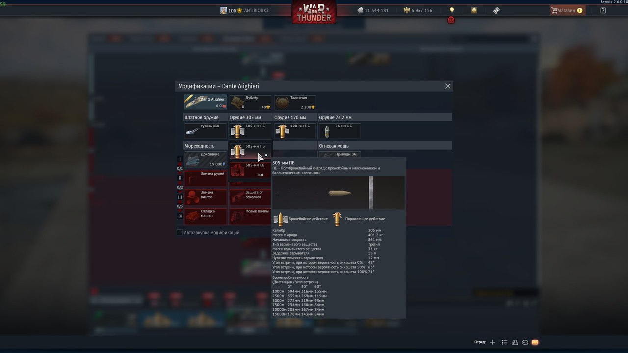Open the question-mark help icon
The height and width of the screenshot is (353, 628).
click(x=603, y=10)
